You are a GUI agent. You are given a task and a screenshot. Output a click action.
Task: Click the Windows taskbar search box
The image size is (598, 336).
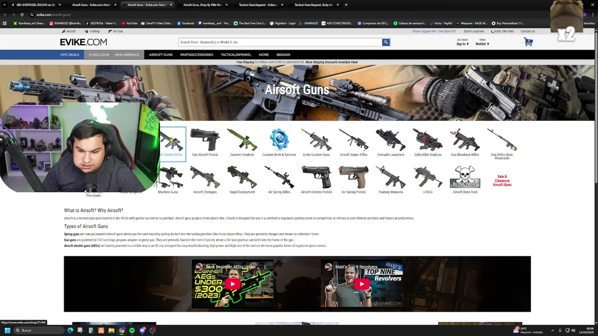(39, 330)
